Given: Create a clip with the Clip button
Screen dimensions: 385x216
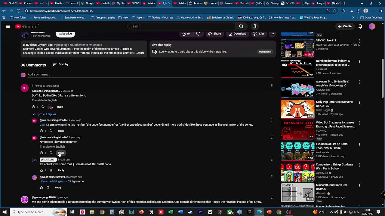Looking at the screenshot, I should pos(259,34).
